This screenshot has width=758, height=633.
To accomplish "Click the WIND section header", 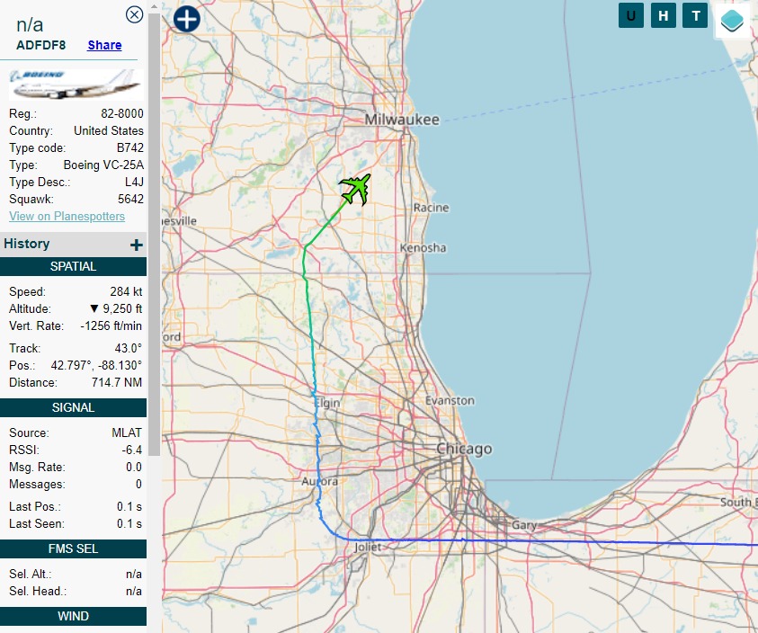I will pos(73,616).
